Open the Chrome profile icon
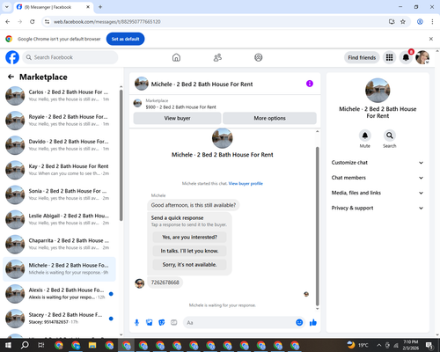Image resolution: width=440 pixels, height=352 pixels. click(420, 22)
